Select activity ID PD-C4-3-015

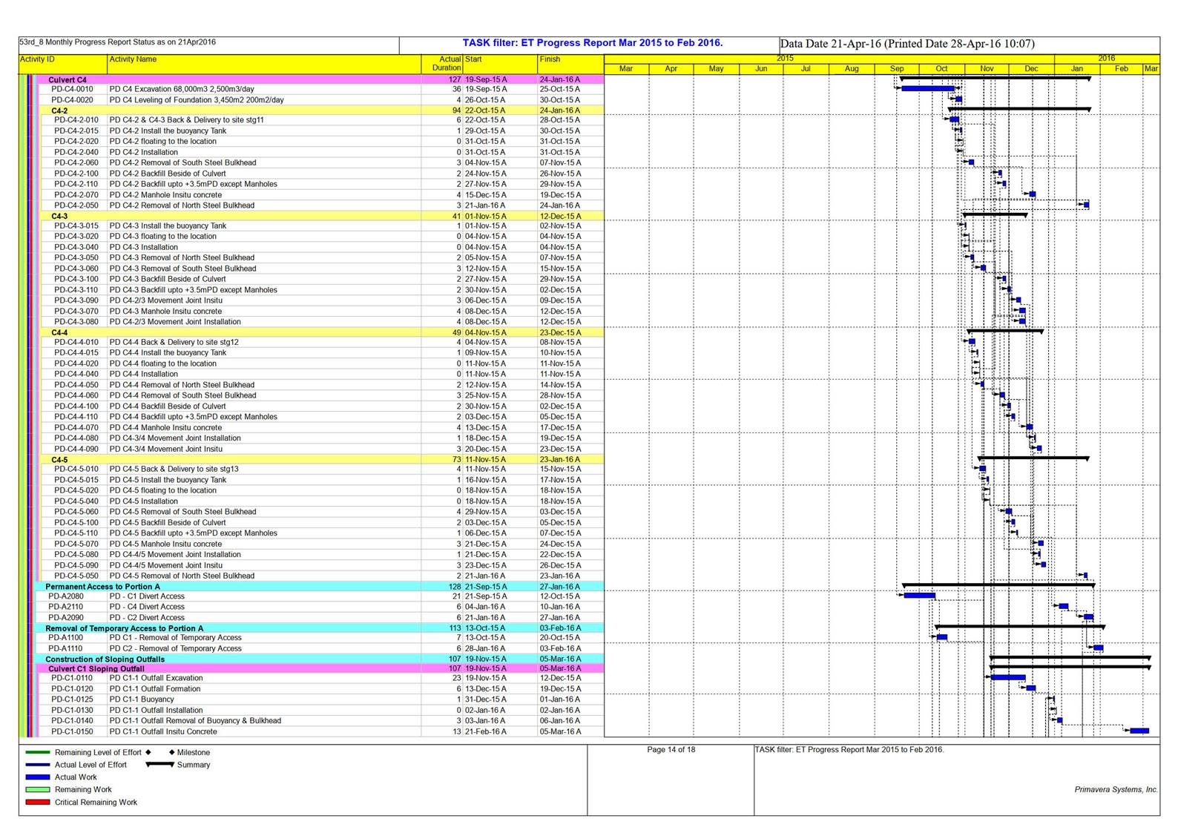pyautogui.click(x=76, y=226)
